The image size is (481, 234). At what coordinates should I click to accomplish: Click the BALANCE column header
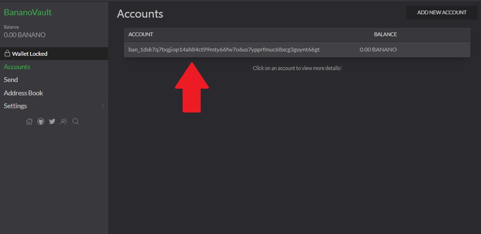click(385, 34)
